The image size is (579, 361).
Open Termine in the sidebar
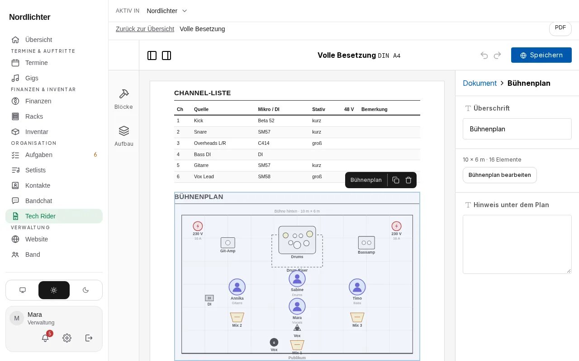click(54, 63)
